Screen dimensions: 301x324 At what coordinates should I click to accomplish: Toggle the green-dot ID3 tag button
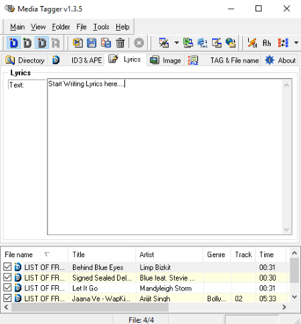coord(27,43)
